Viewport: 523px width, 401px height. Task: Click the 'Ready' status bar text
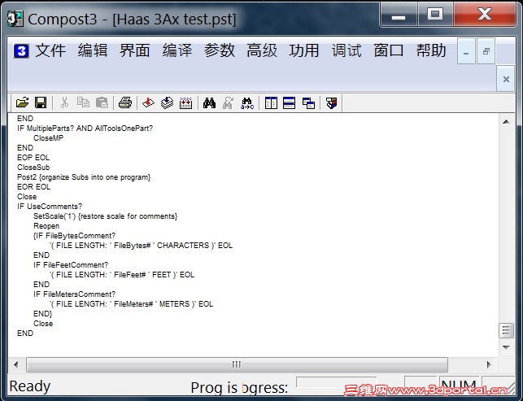pyautogui.click(x=30, y=386)
